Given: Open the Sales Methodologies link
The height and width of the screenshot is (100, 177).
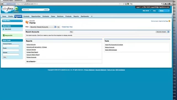Looking at the screenshot, I should pyautogui.click(x=111, y=50).
